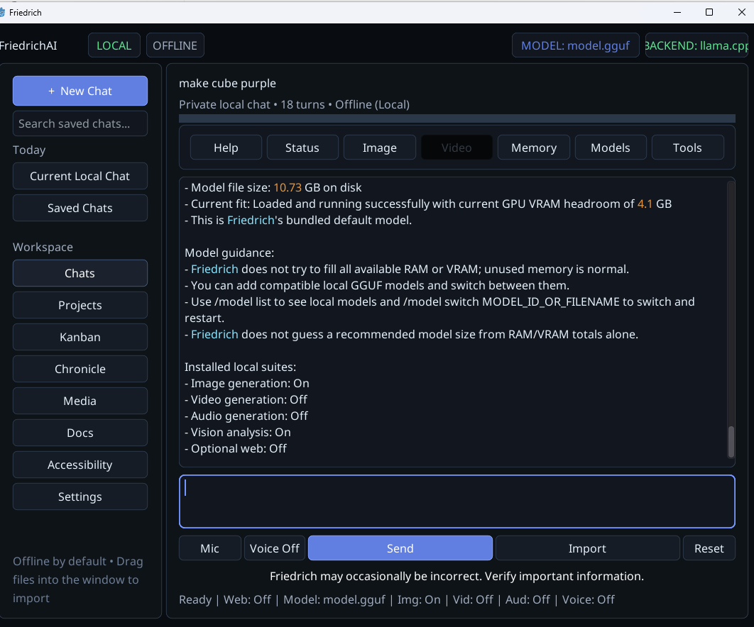Click 'Private local chat • 18 turns' subtitle
Viewport: 754px width, 627px height.
click(x=252, y=105)
